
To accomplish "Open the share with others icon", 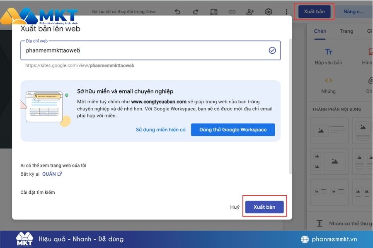I will [x=250, y=12].
